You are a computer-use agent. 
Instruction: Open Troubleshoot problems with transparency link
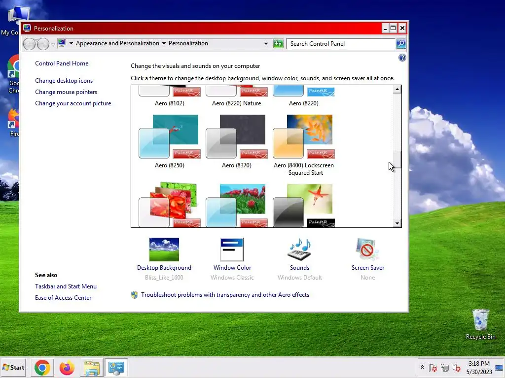click(x=225, y=295)
